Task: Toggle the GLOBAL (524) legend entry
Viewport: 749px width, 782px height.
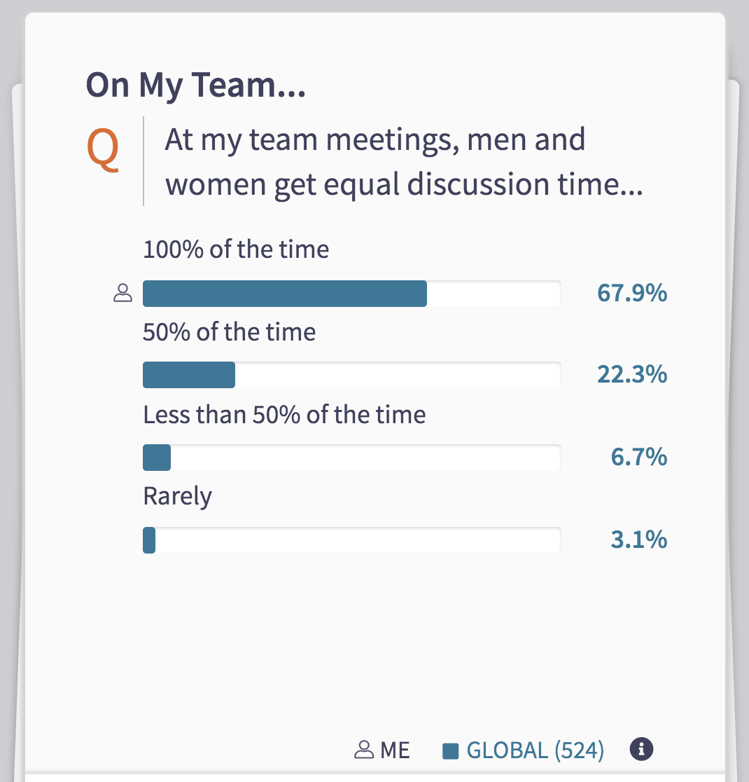Action: click(524, 750)
